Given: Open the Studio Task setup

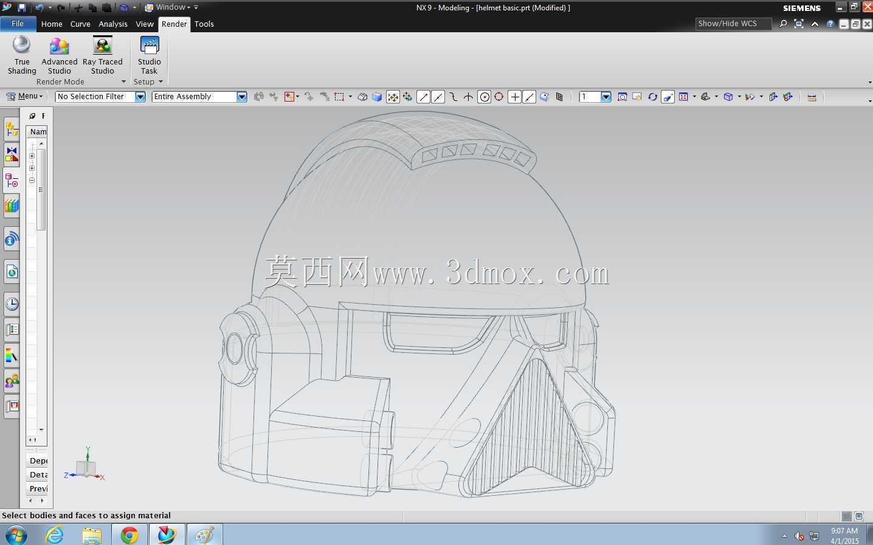Looking at the screenshot, I should [149, 55].
